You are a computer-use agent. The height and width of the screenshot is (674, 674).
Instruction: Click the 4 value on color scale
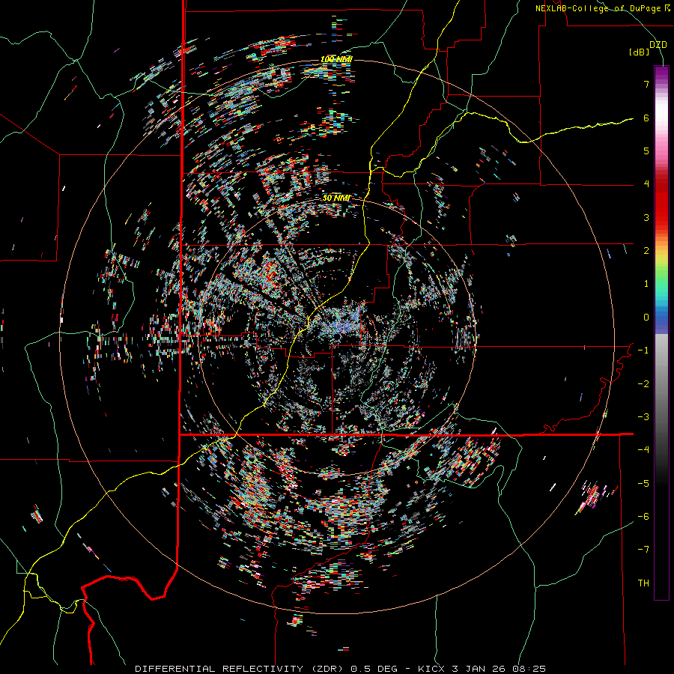click(646, 184)
